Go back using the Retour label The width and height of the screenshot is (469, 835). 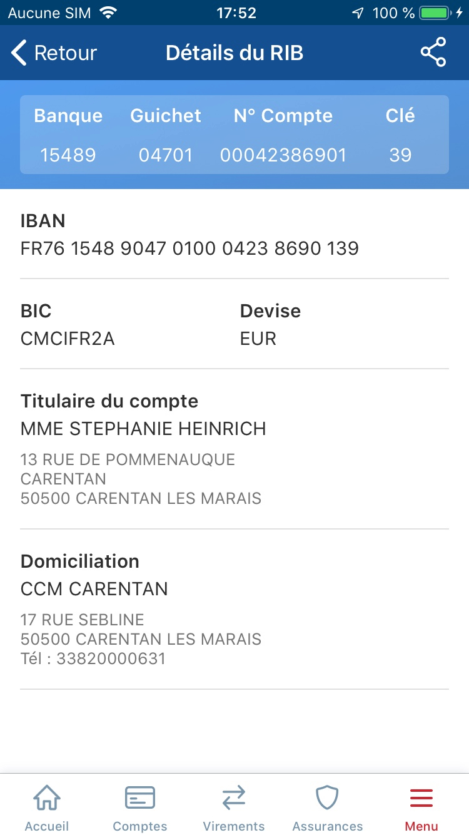pyautogui.click(x=66, y=53)
